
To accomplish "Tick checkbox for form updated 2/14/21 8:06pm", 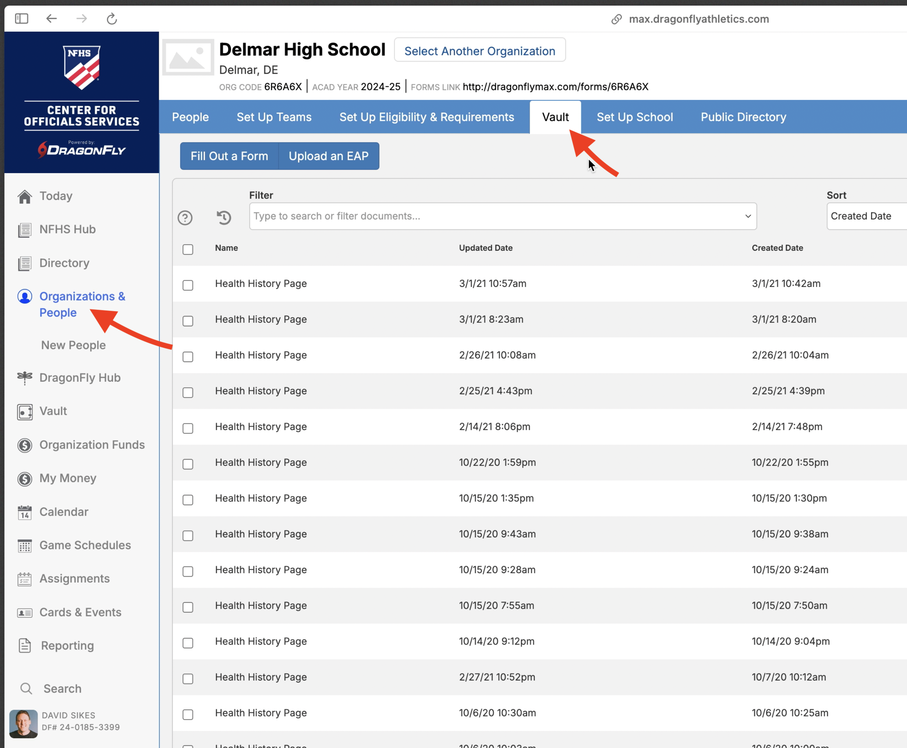I will click(x=188, y=428).
